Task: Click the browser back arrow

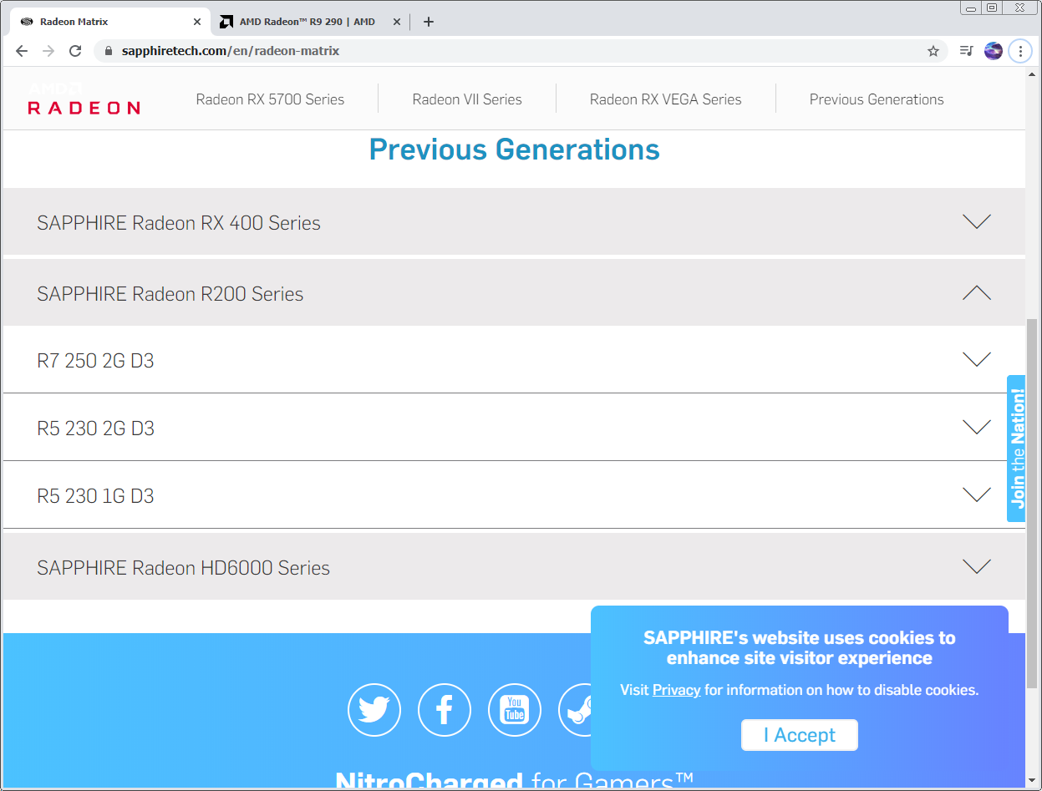Action: point(22,51)
